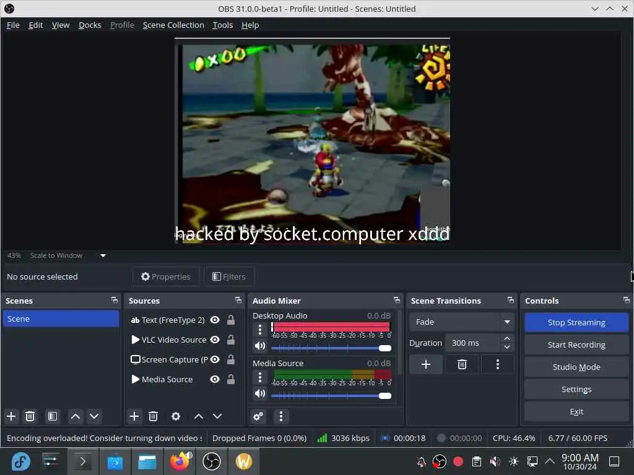Open source properties gear in Sources dock
634x475 pixels.
[x=175, y=416]
